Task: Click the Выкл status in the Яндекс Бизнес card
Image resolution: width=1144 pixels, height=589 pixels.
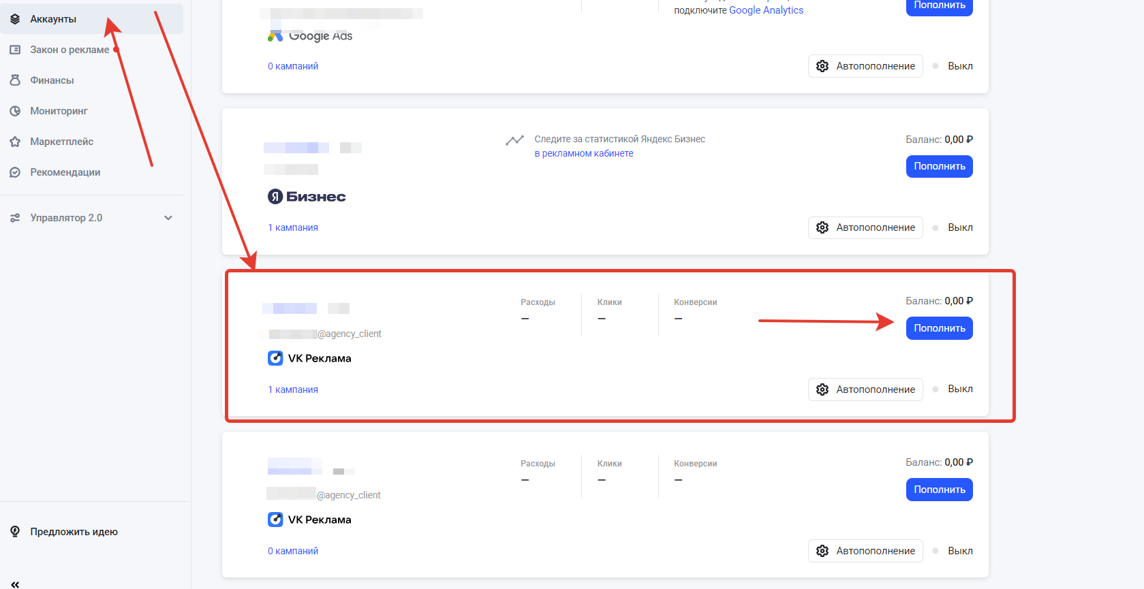Action: (x=960, y=227)
